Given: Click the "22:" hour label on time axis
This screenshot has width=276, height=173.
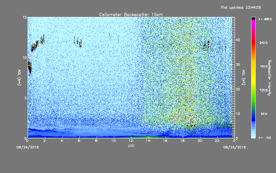Looking at the screenshot, I should pos(217,141).
